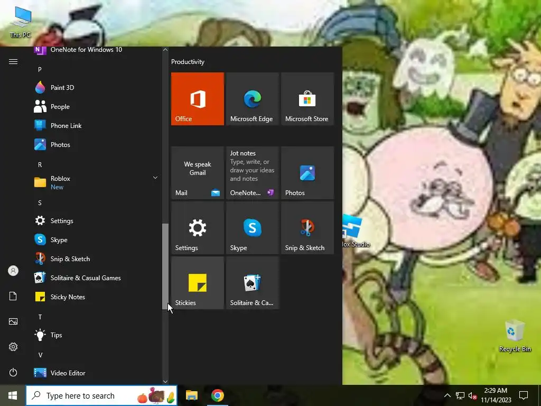Image resolution: width=541 pixels, height=406 pixels.
Task: Click the app list scrollbar thumb
Action: [165, 266]
